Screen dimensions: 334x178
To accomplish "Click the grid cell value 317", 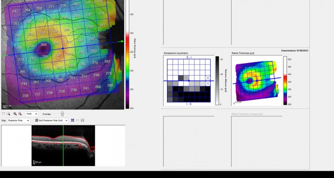I will point(103,25).
